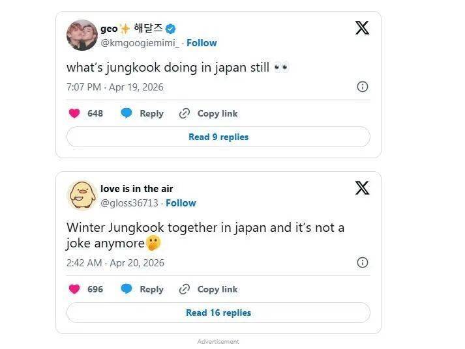Open the 2:42 AM Apr 20 timestamp

click(115, 263)
